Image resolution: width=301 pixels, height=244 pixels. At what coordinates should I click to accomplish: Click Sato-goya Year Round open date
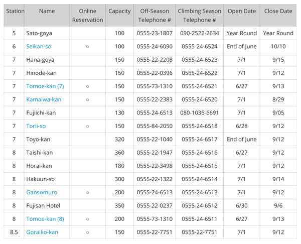[241, 33]
